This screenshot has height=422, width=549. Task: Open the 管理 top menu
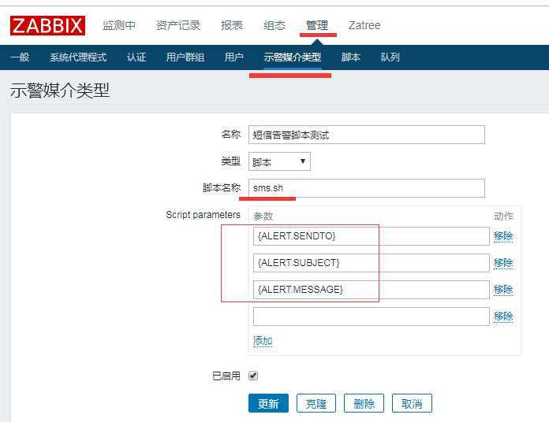tap(317, 25)
